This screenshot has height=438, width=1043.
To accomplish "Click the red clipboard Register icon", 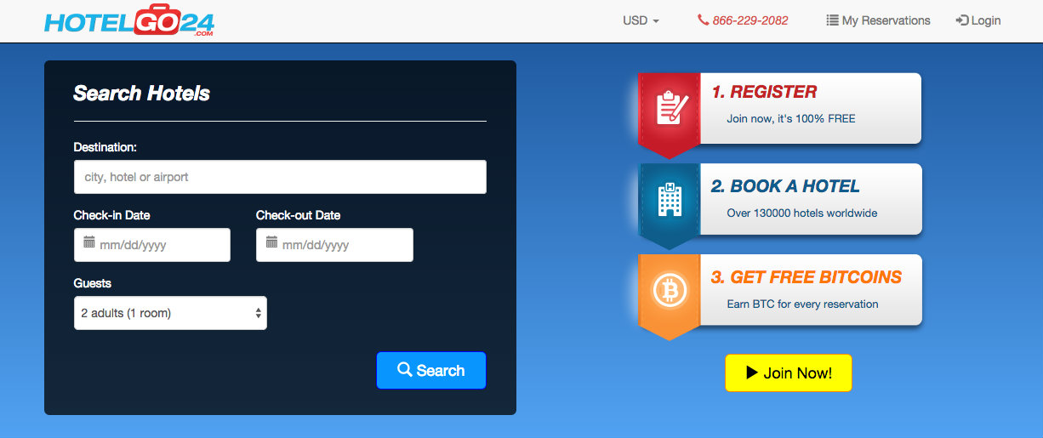I will point(671,108).
